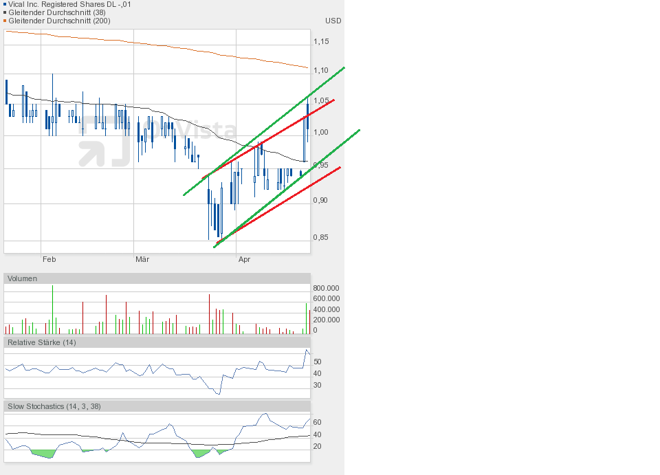Click the 1,15 price axis label
Image resolution: width=660 pixels, height=475 pixels.
[x=321, y=42]
